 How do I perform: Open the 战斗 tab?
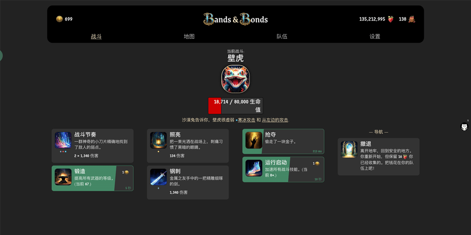tap(96, 37)
